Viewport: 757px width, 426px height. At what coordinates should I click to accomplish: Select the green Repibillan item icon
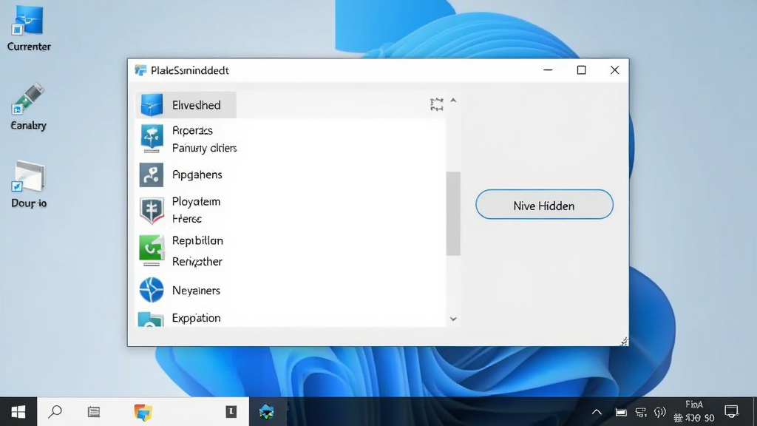point(152,250)
